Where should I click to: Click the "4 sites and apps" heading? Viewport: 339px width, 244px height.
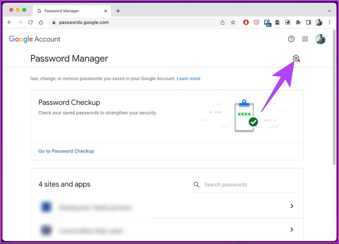(x=64, y=184)
